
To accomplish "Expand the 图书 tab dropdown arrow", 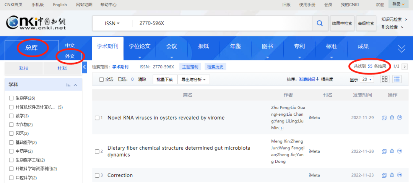I will tap(268, 57).
